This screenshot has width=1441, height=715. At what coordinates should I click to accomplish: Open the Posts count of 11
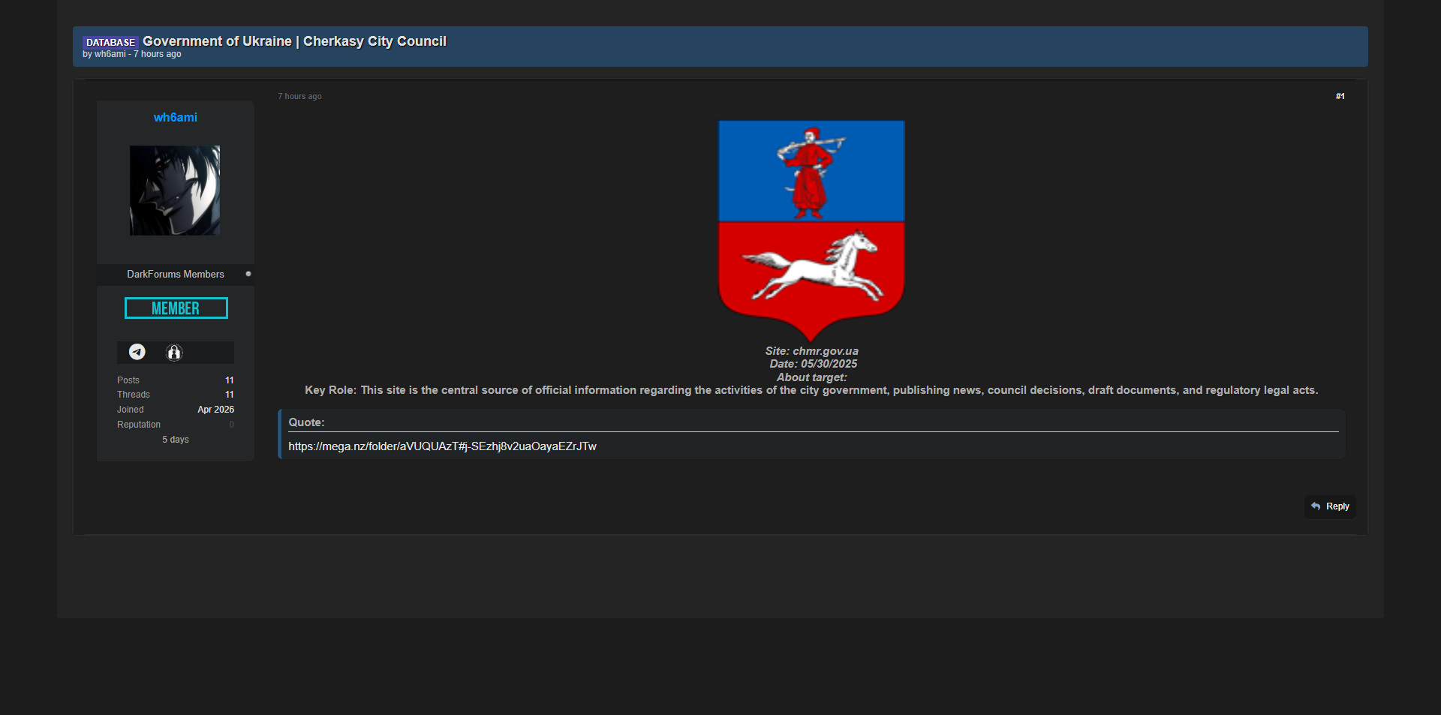[229, 380]
